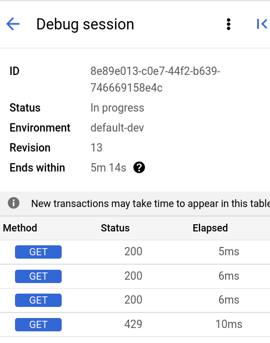The image size is (270, 343).
Task: Click the Debug session title
Action: point(85,24)
